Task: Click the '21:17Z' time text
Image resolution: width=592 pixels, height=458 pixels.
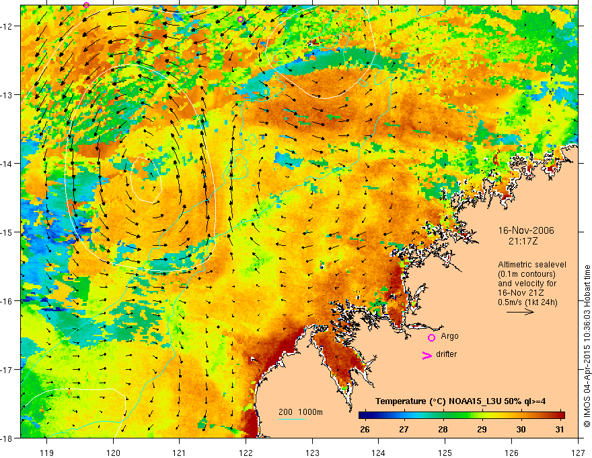Action: pyautogui.click(x=523, y=241)
